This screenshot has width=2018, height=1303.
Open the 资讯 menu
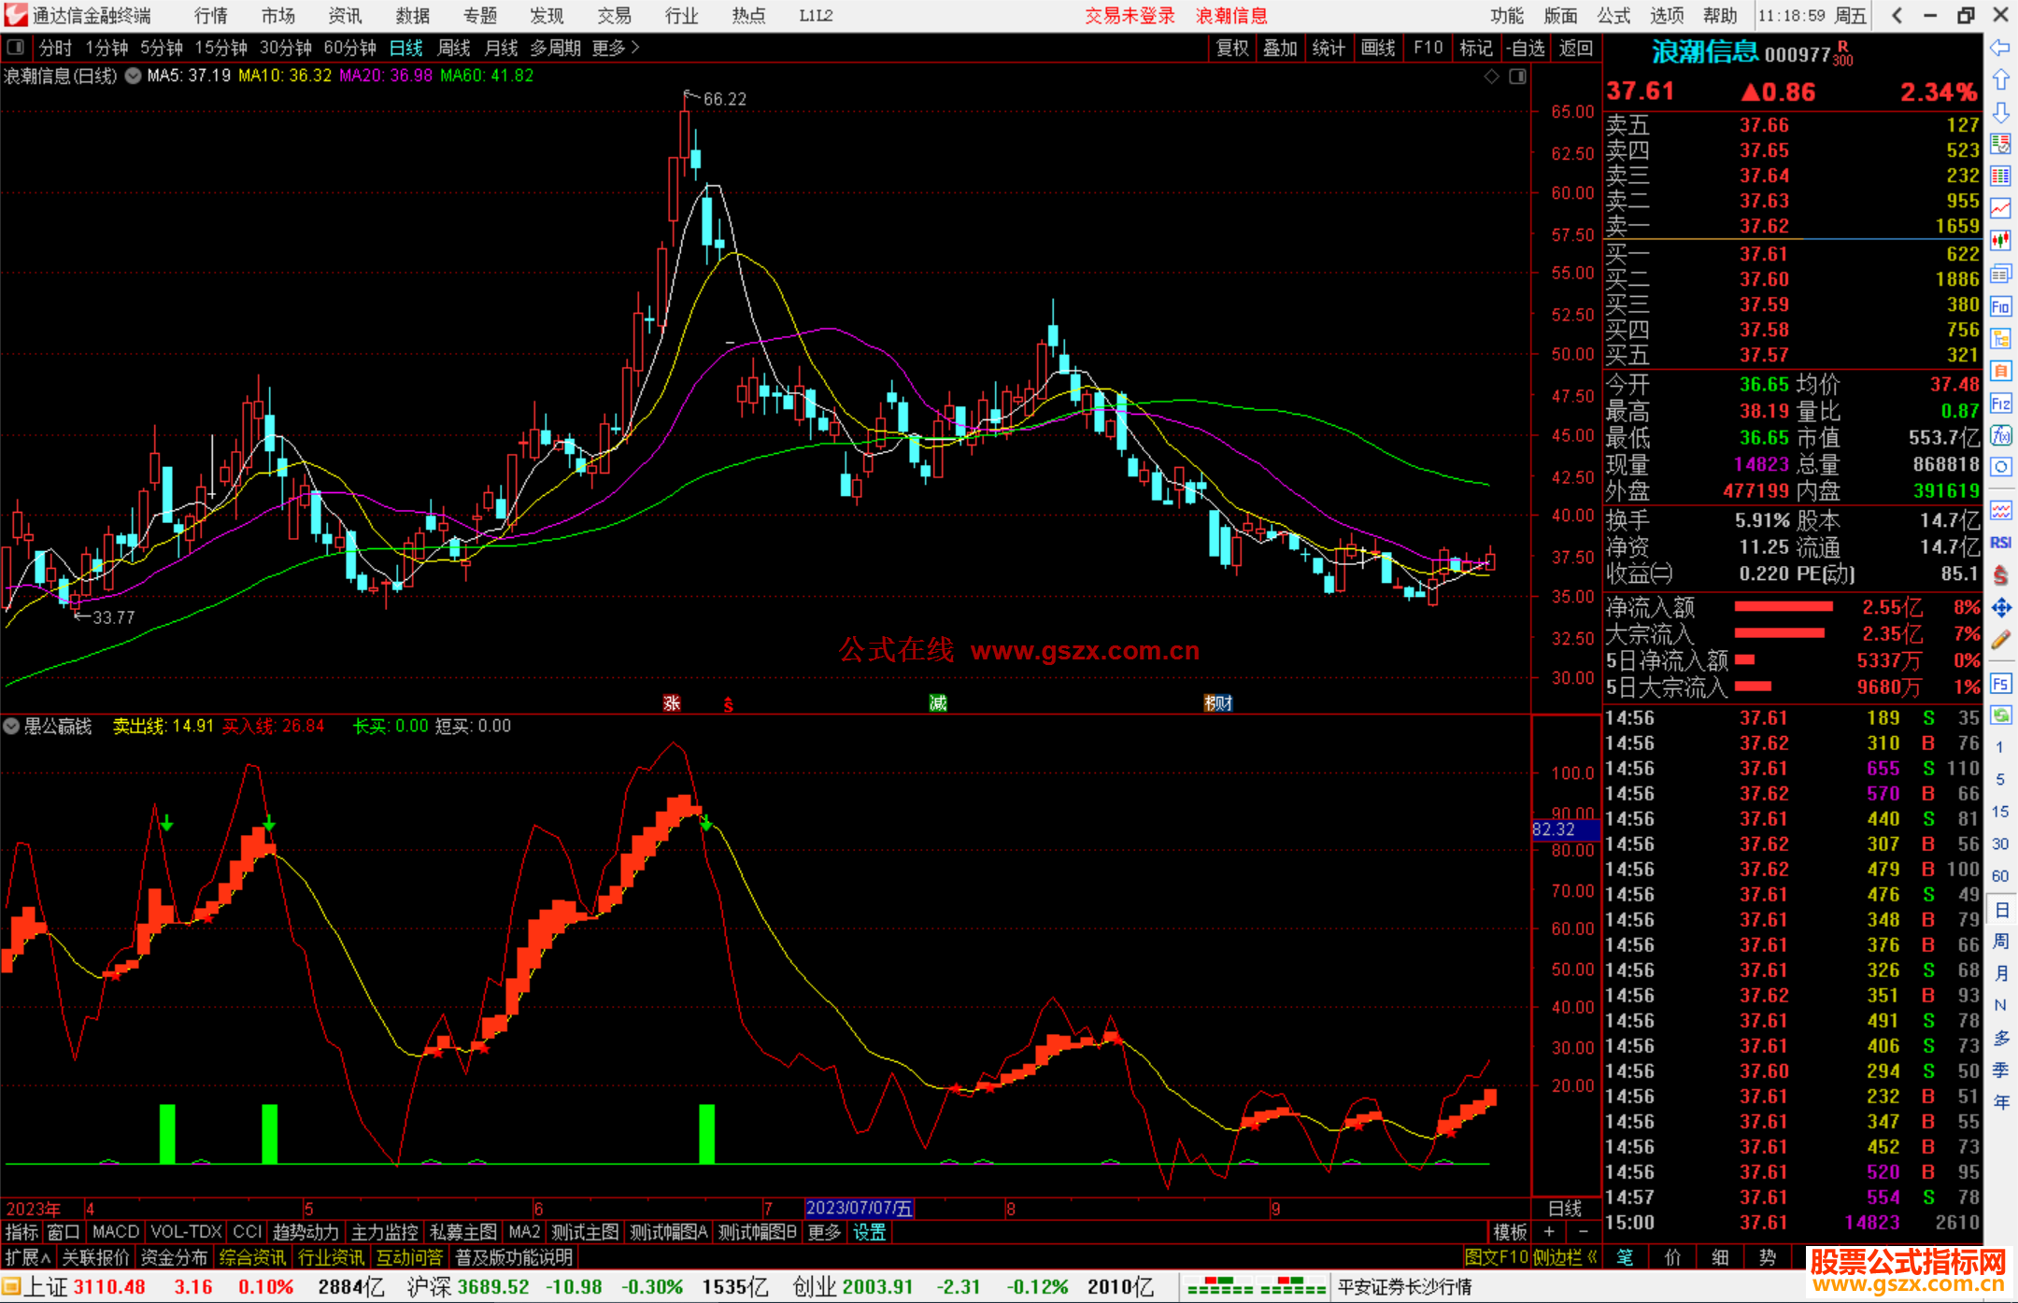346,15
